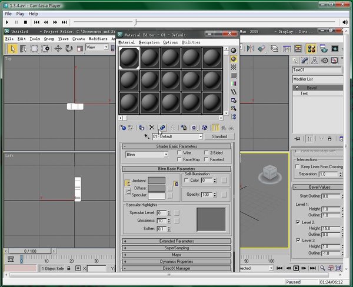Screen dimensions: 353x287
Task: Pick material from object with eyedropper
Action: click(146, 136)
